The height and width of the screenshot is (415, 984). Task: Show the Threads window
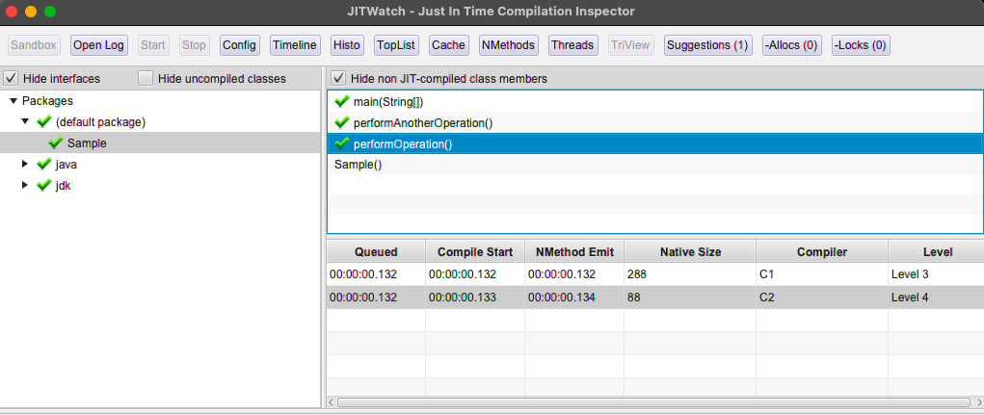point(572,45)
